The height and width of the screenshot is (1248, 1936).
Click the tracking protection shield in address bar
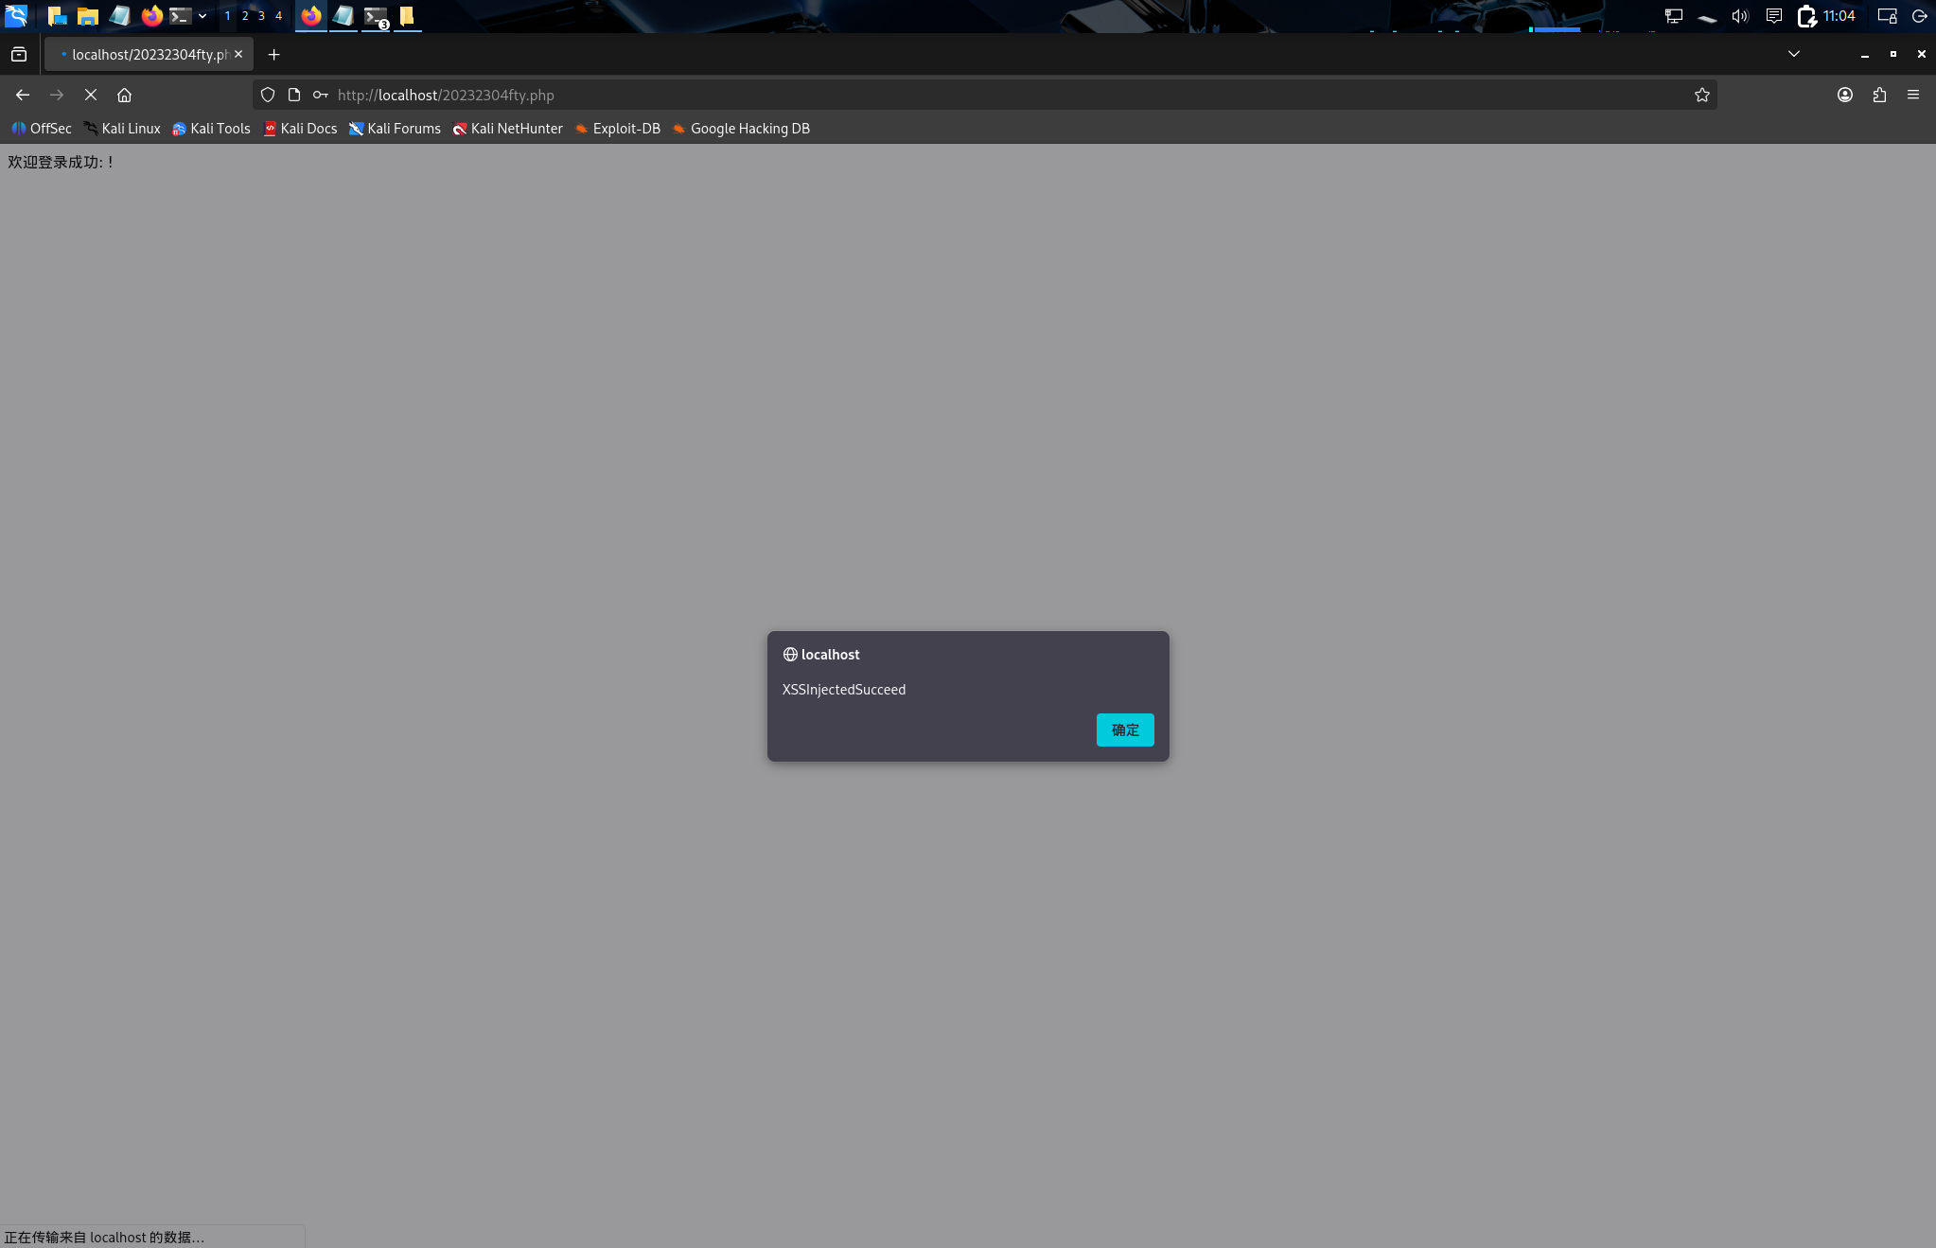268,95
